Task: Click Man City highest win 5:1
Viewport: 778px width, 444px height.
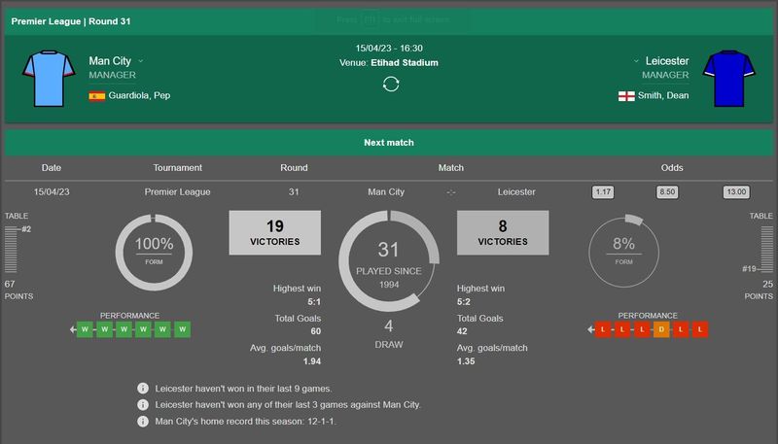Action: coord(314,302)
